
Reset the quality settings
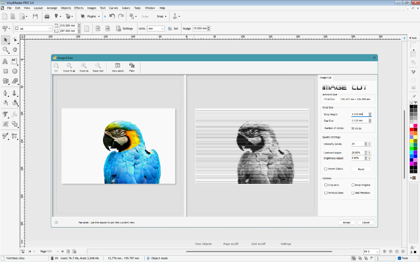tap(361, 169)
